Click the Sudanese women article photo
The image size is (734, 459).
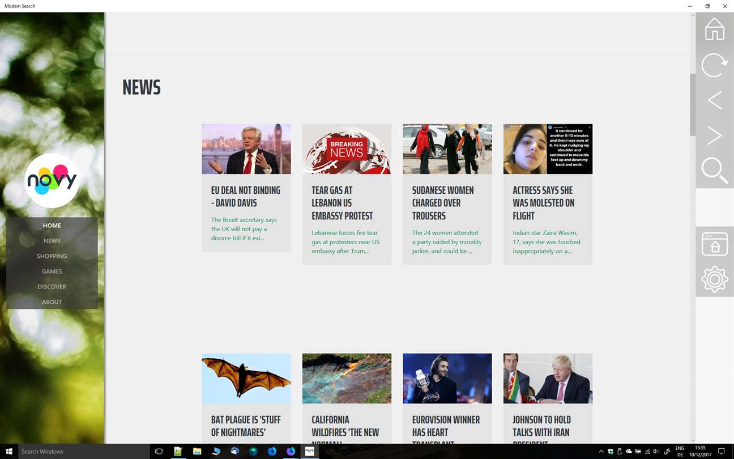click(447, 149)
